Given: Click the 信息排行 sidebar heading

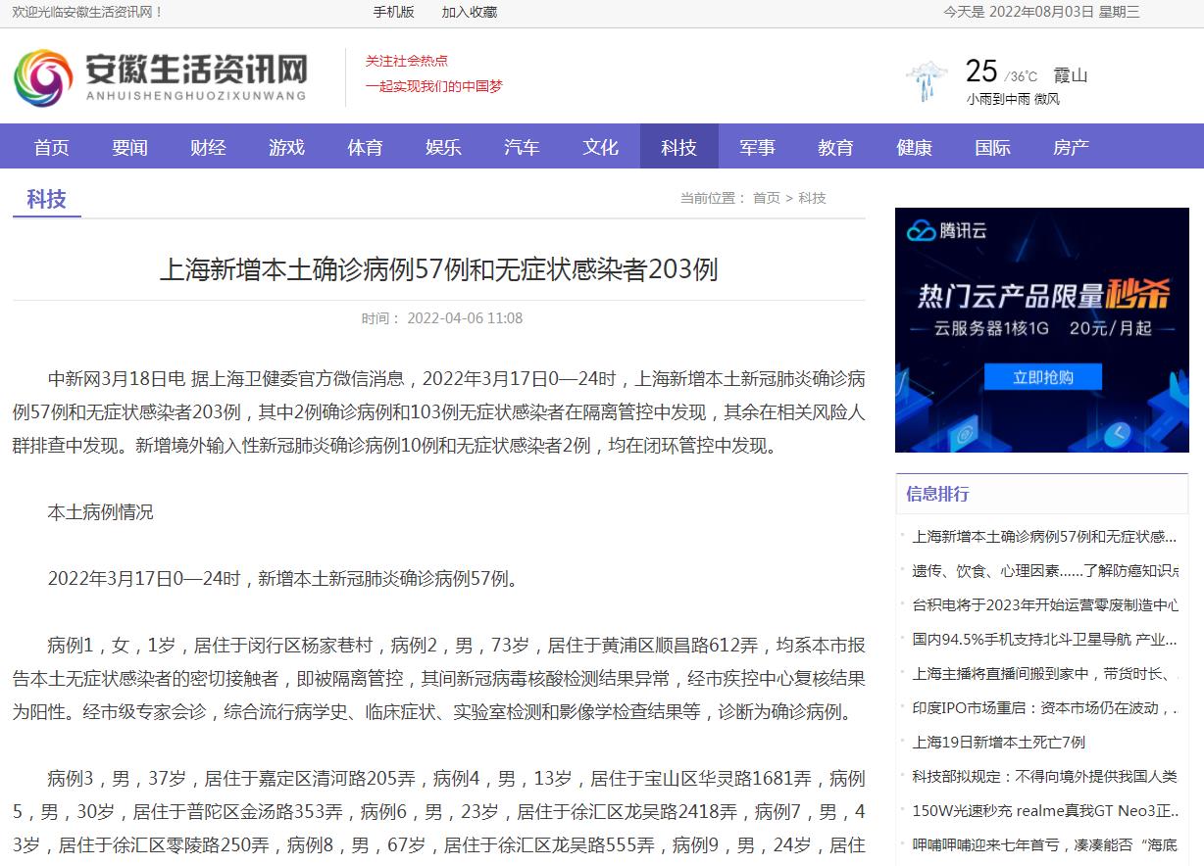Looking at the screenshot, I should (937, 494).
